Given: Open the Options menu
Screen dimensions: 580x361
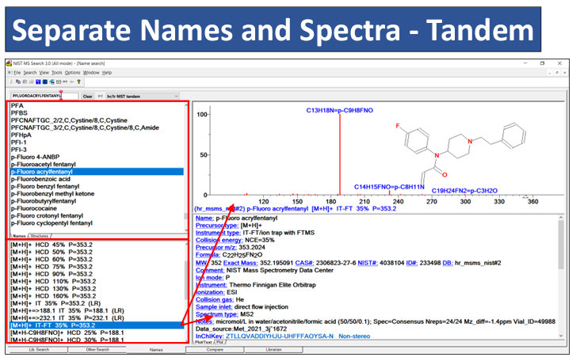Looking at the screenshot, I should coord(73,72).
